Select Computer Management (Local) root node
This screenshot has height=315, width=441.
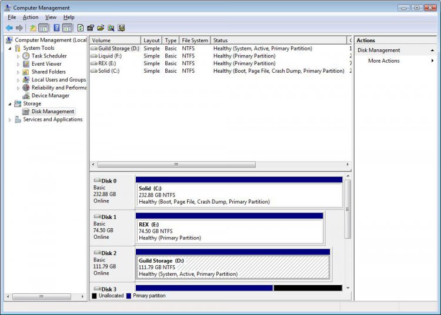coord(51,40)
